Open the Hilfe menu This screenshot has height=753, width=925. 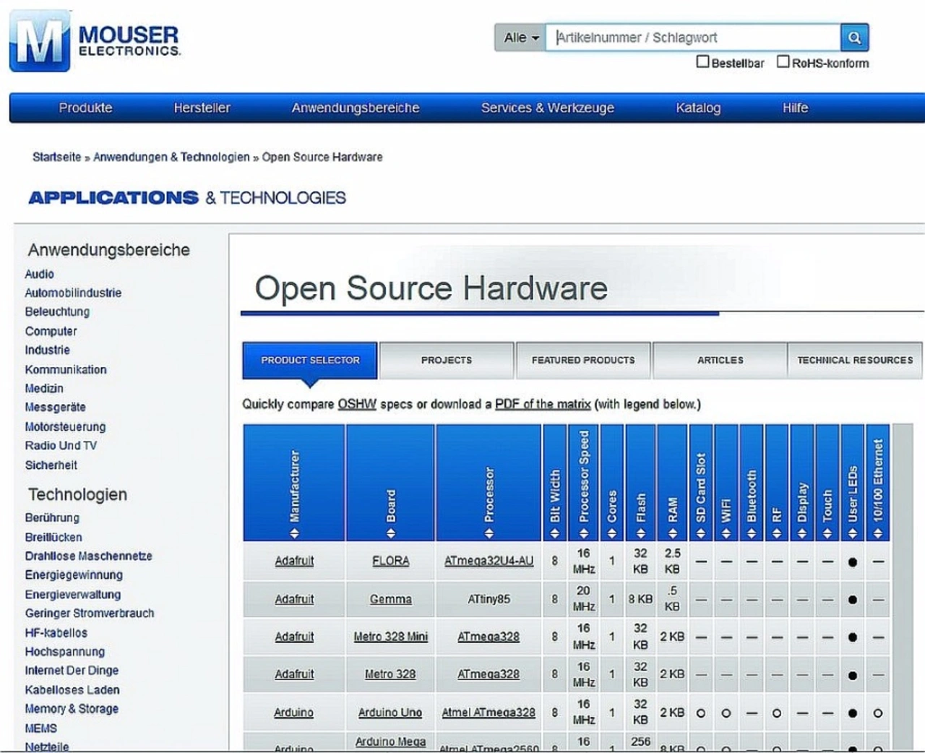tap(795, 108)
